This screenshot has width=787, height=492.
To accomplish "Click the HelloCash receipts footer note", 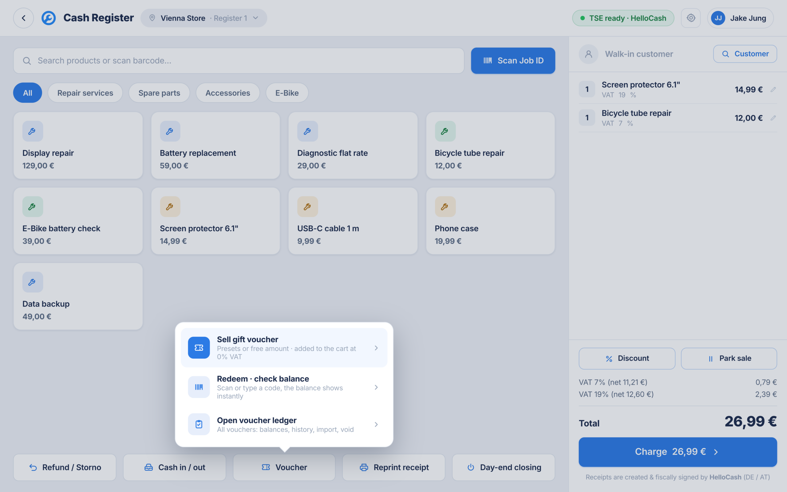I will (x=678, y=477).
